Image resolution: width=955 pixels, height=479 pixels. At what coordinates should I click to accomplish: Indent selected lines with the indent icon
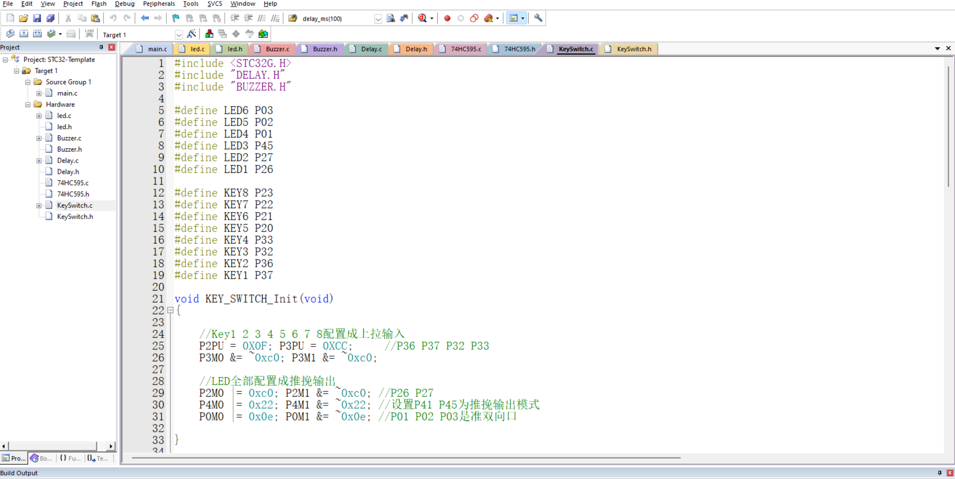[x=235, y=18]
